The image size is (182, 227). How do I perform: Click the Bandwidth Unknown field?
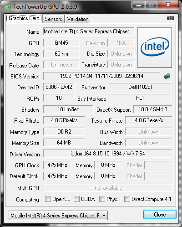click(149, 143)
